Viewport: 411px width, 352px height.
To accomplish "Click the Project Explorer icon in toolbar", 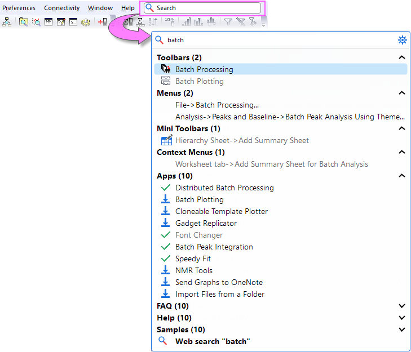I will tap(7, 23).
